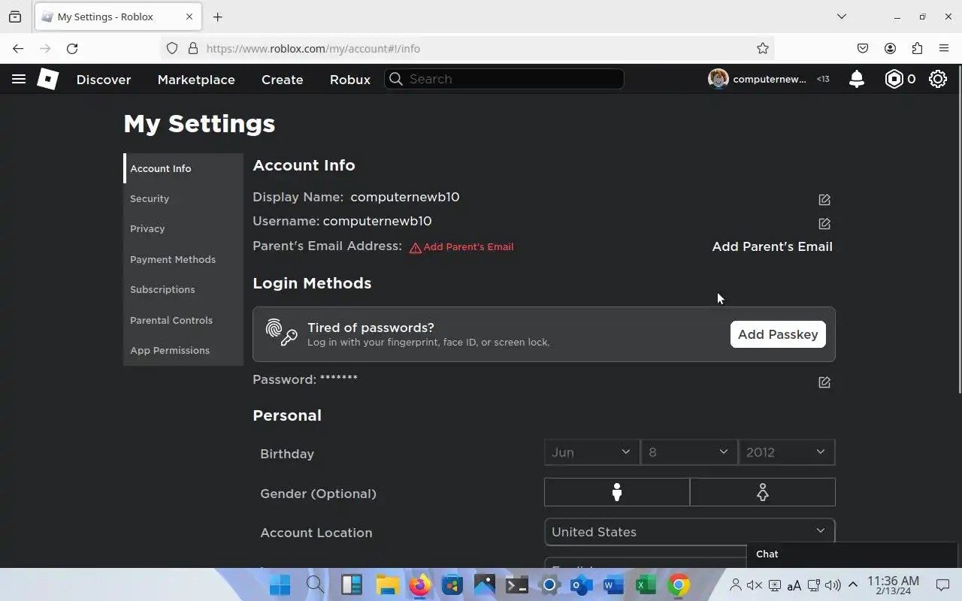The width and height of the screenshot is (962, 601).
Task: Launch Excel from the taskbar
Action: (646, 584)
